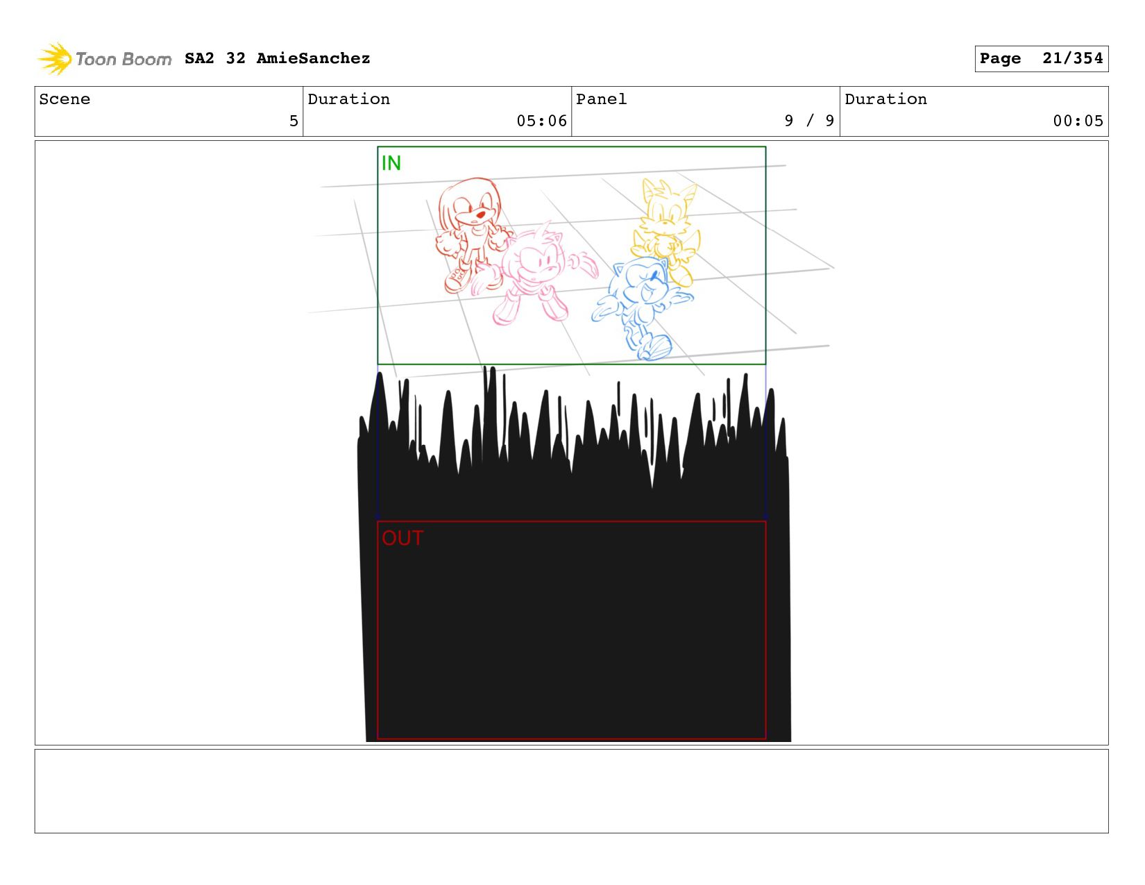Image resolution: width=1145 pixels, height=885 pixels.
Task: Select the scene duration value '05:06'
Action: tap(542, 121)
